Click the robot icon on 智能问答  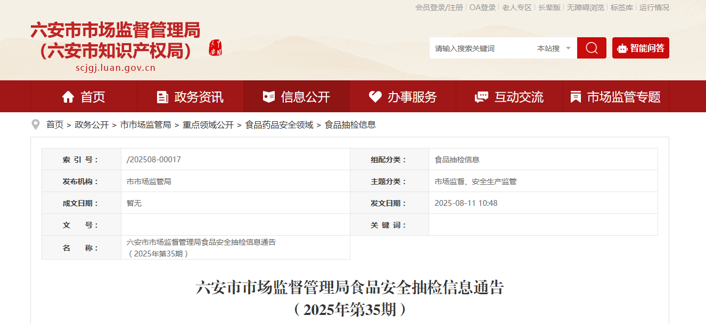tap(622, 48)
